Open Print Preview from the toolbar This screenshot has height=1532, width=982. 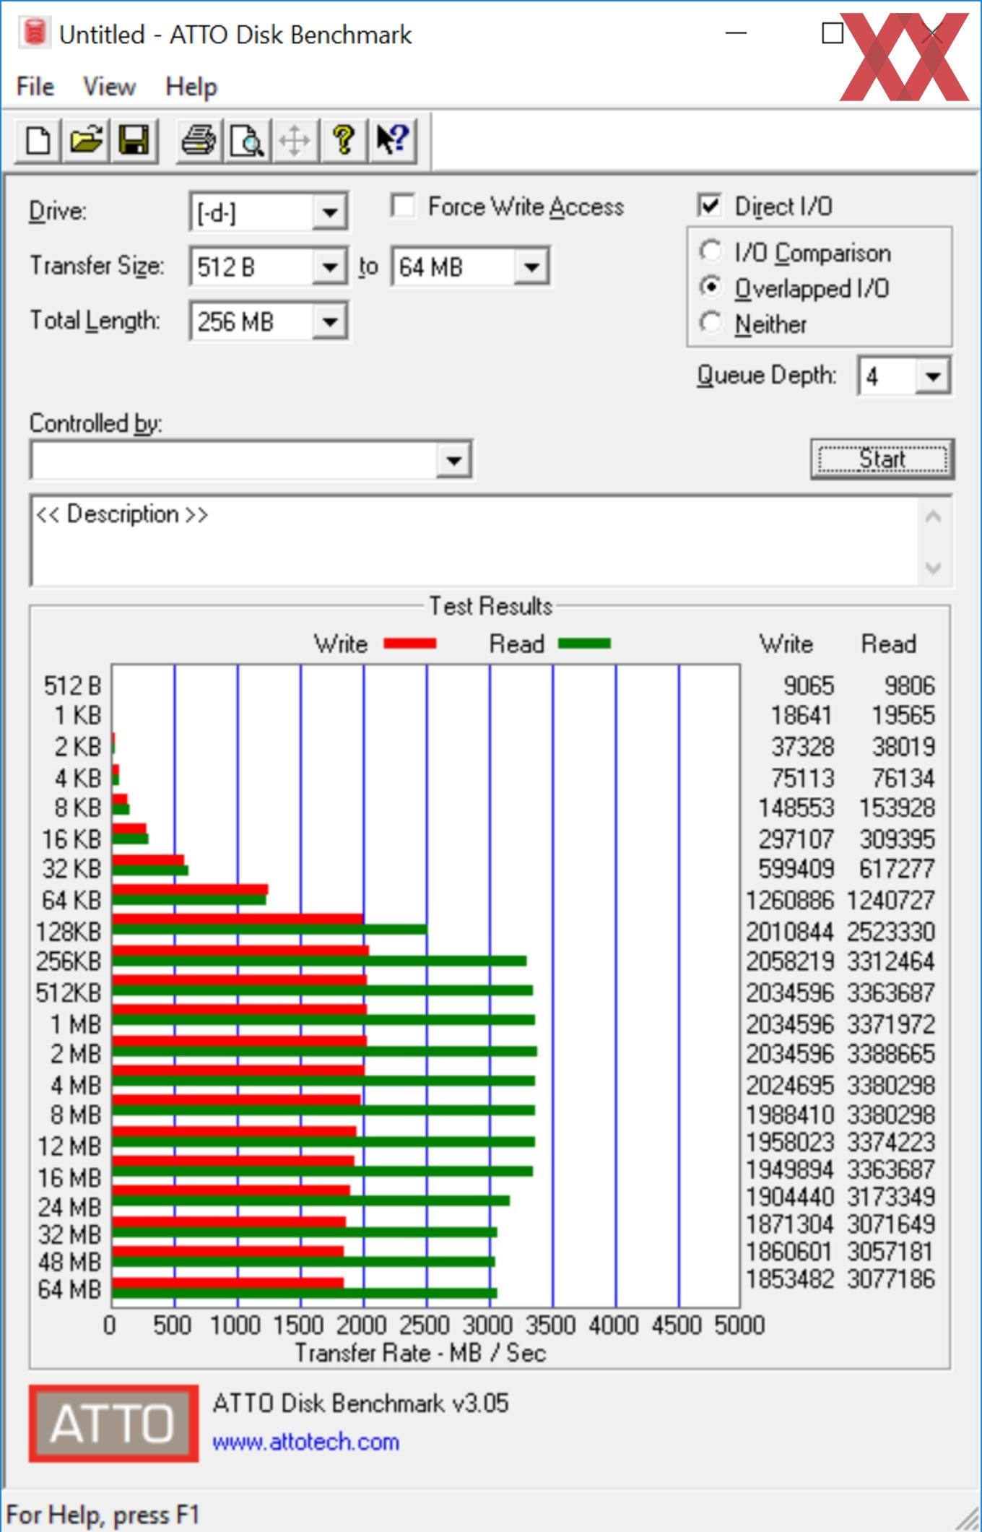(247, 139)
